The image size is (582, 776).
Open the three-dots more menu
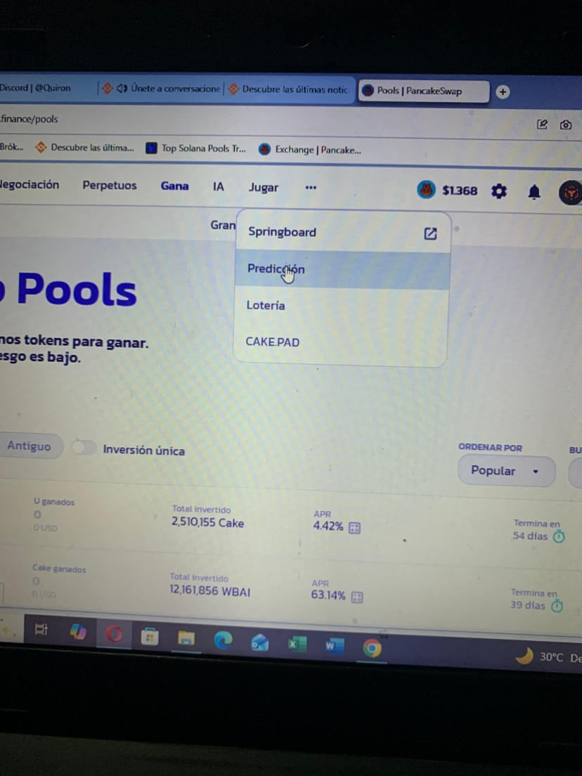point(311,188)
